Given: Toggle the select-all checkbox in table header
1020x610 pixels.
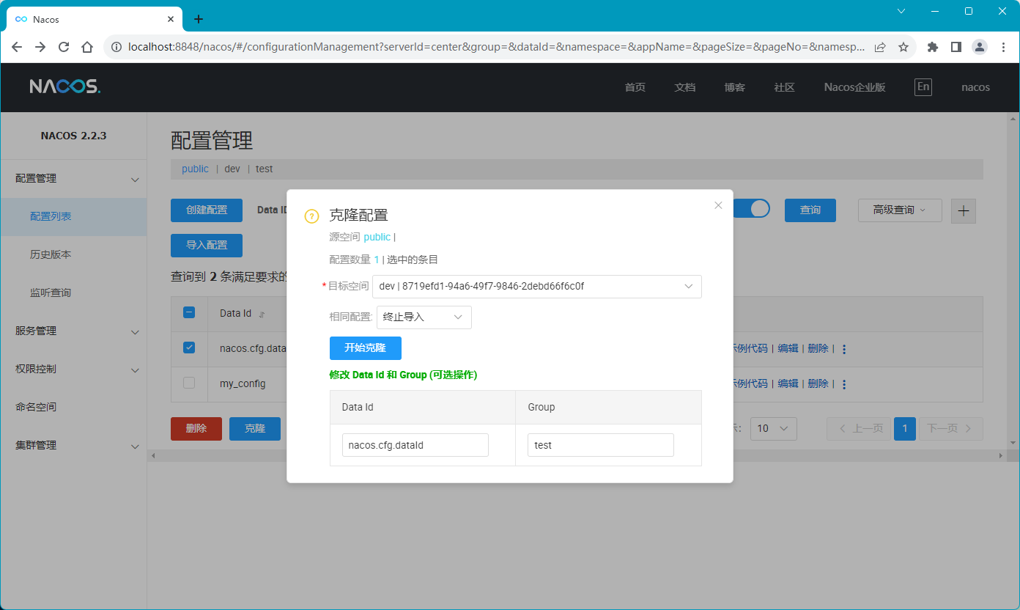Looking at the screenshot, I should tap(189, 312).
